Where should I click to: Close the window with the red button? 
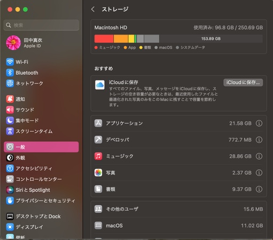[10, 10]
